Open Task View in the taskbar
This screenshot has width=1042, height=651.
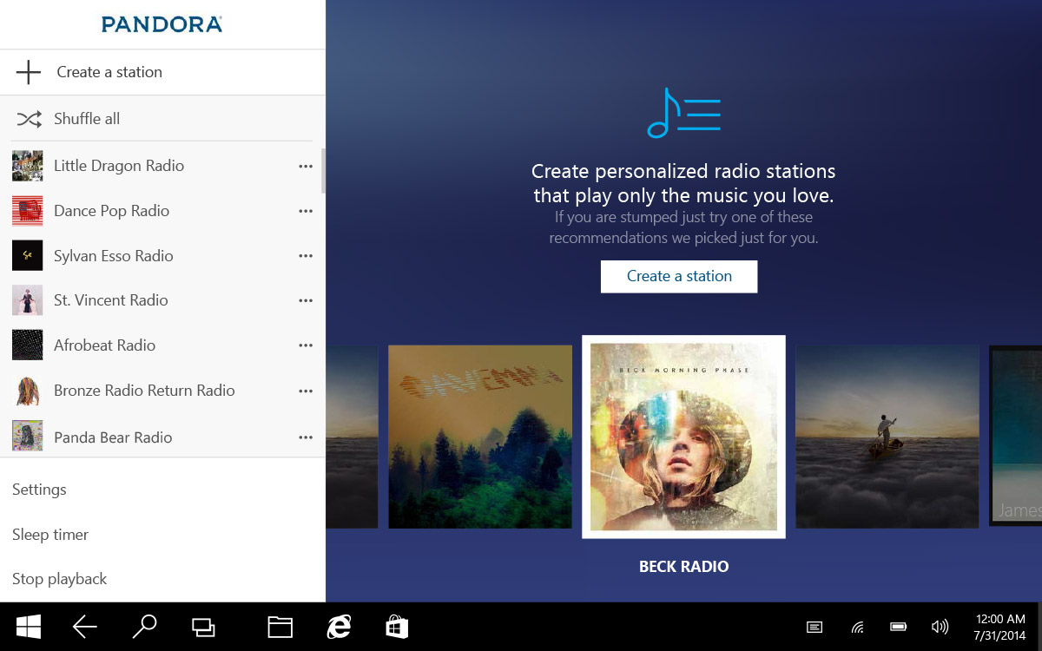(204, 627)
